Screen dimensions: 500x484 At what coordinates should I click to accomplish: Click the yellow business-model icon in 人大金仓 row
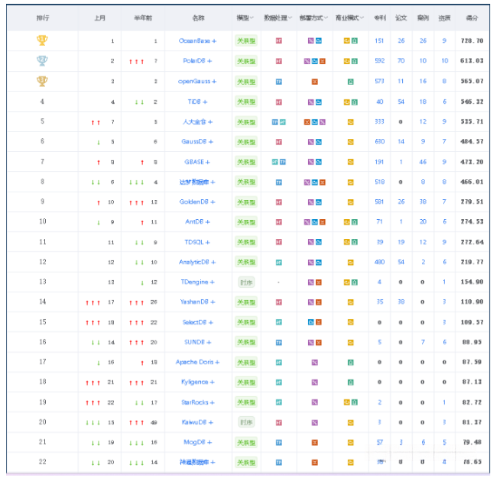350,122
